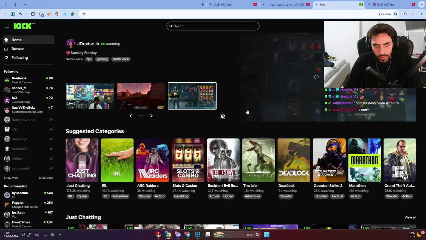The height and width of the screenshot is (240, 426).
Task: Open SasiVeTheBoiz in Following list
Action: point(29,109)
